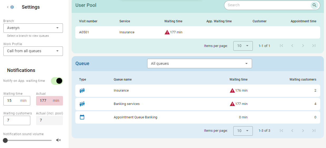Click the Insurance queue people icon
Screen dimensions: 326x148
pyautogui.click(x=82, y=91)
